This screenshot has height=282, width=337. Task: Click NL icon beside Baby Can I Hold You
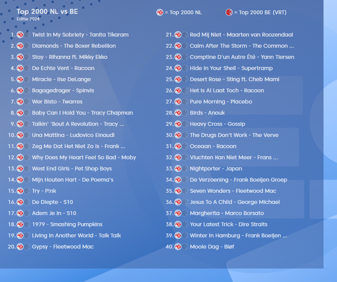click(20, 113)
